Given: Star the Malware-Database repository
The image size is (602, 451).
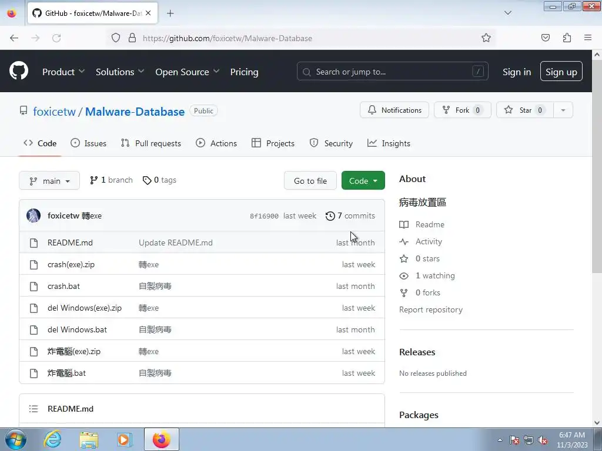Looking at the screenshot, I should click(525, 110).
